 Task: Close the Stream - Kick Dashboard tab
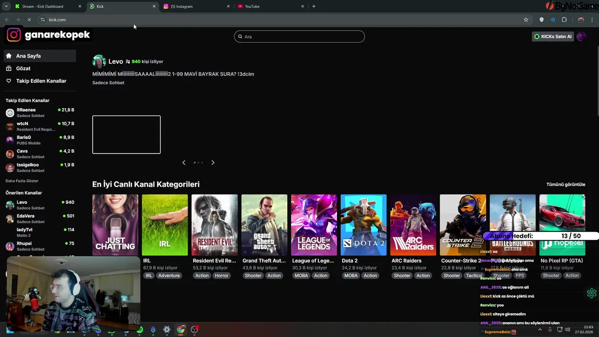(80, 6)
